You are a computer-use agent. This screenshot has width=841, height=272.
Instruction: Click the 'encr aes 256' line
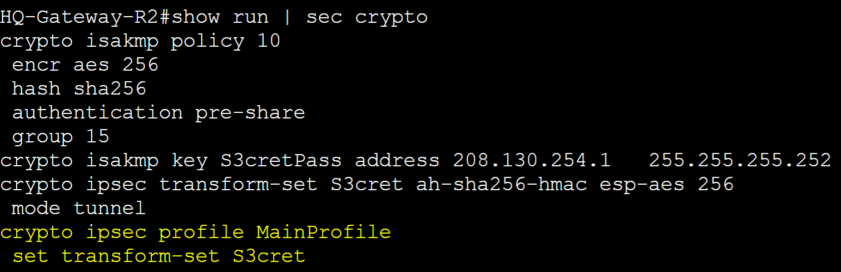85,65
